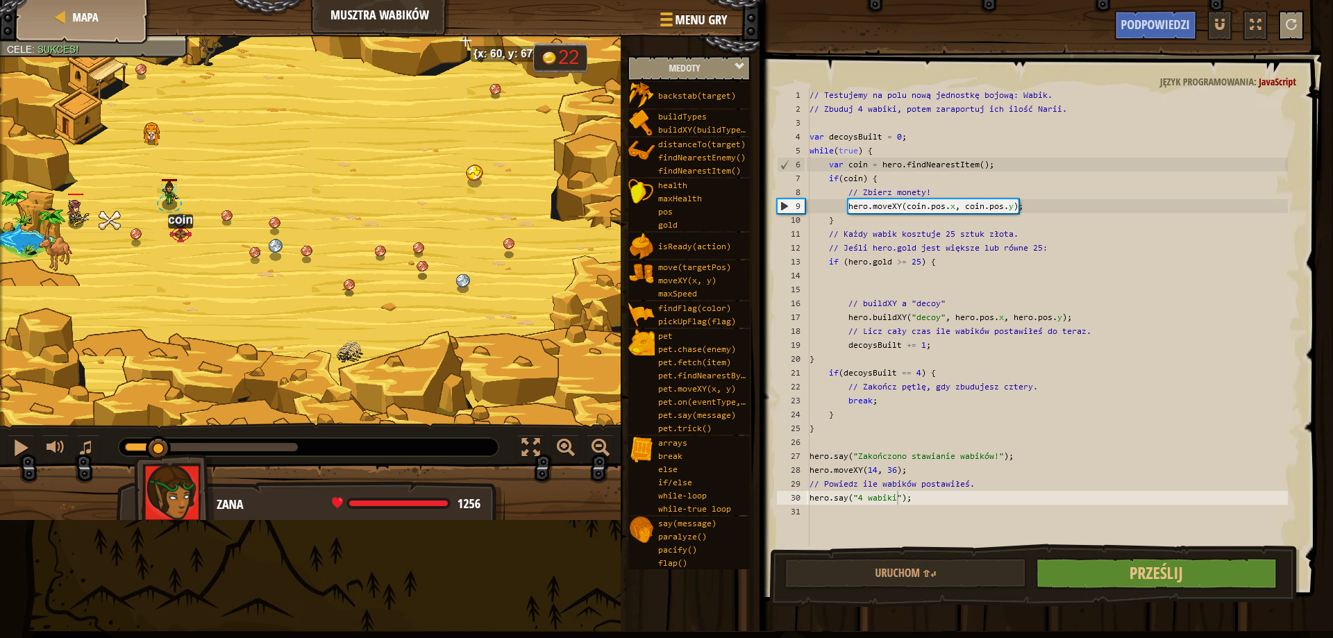Toggle fullscreen game view icon
The width and height of the screenshot is (1333, 638).
point(530,447)
